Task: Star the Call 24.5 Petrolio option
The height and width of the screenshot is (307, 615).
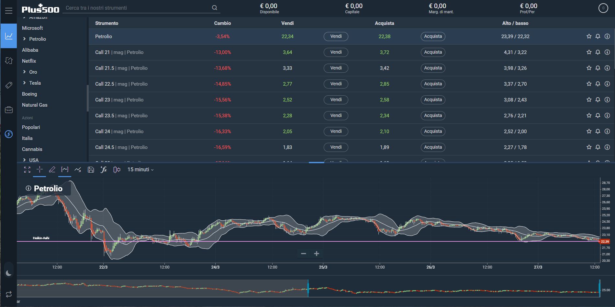Action: [589, 147]
